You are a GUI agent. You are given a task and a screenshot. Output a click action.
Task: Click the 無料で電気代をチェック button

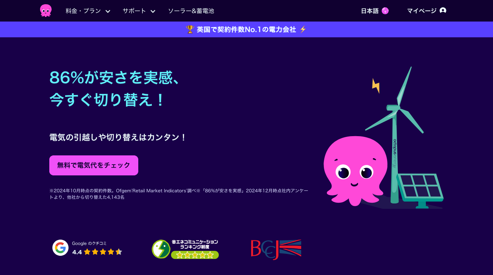94,165
